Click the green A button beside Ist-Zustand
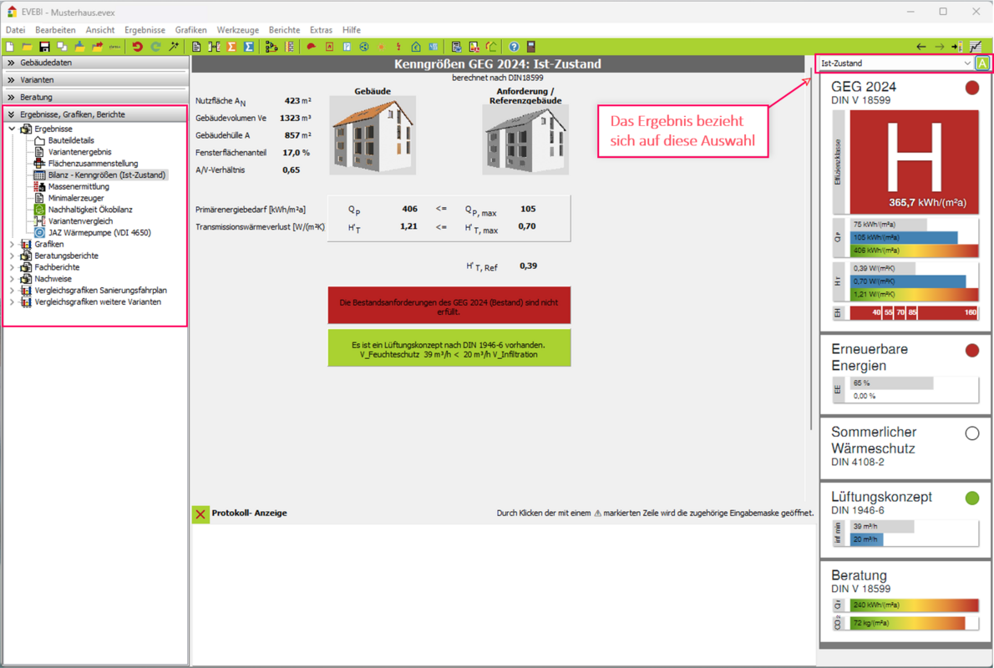 [983, 63]
